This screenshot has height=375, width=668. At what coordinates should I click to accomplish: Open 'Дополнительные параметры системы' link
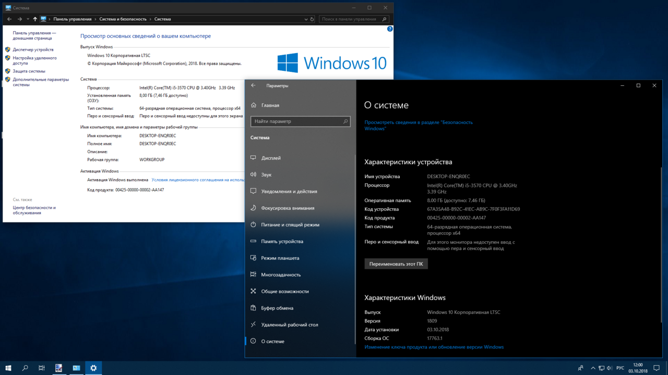[x=41, y=82]
